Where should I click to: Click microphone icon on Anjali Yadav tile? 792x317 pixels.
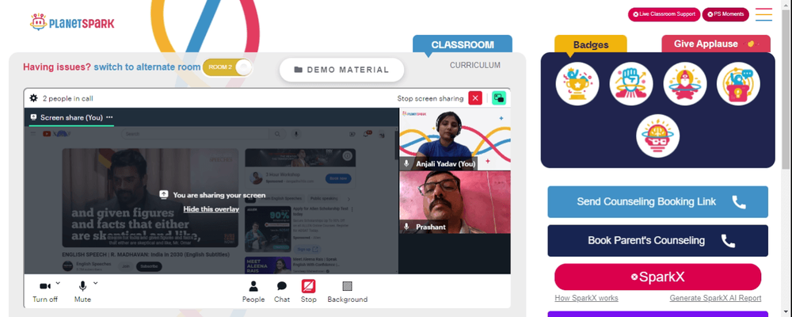(x=406, y=164)
